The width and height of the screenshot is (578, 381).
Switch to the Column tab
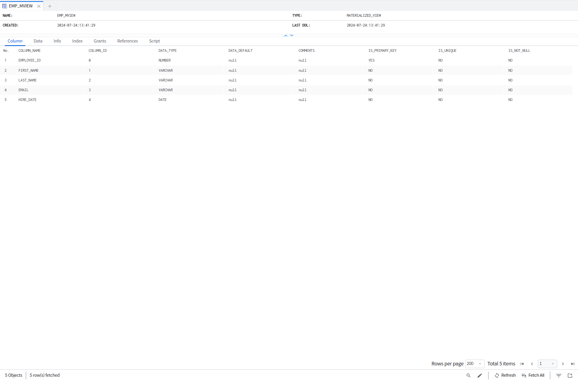pos(15,41)
